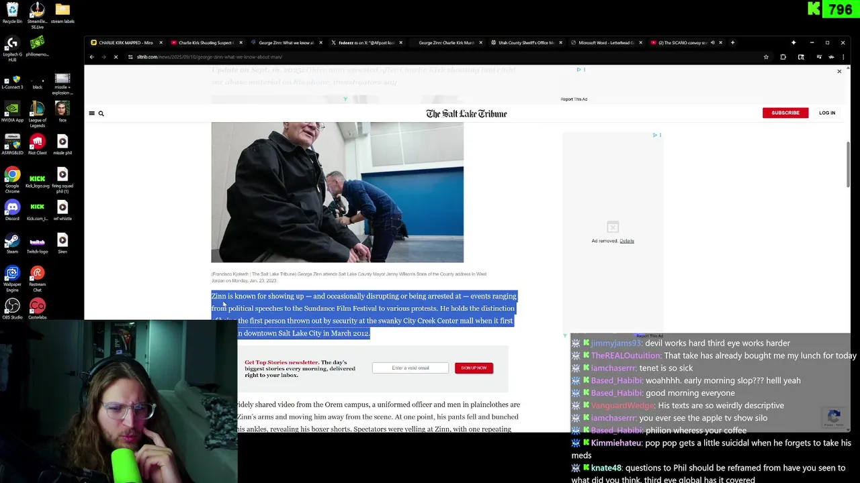Click the George Zinn article photo
This screenshot has height=483, width=860.
pos(337,192)
